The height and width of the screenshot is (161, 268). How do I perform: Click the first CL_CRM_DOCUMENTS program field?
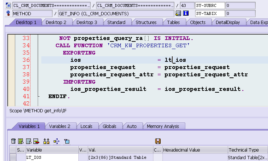(x=51, y=5)
